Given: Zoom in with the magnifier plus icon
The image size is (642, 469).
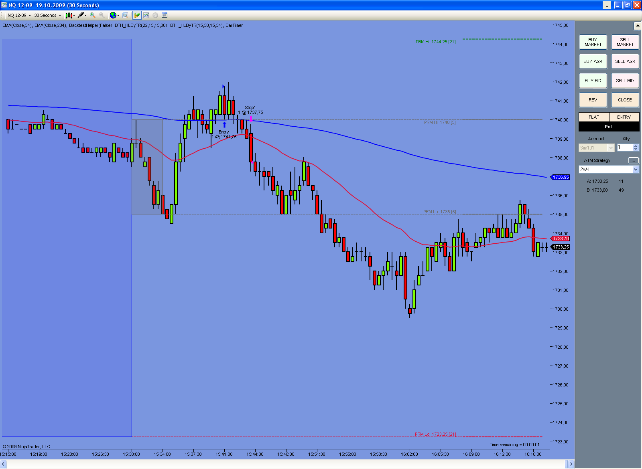Looking at the screenshot, I should click(93, 15).
